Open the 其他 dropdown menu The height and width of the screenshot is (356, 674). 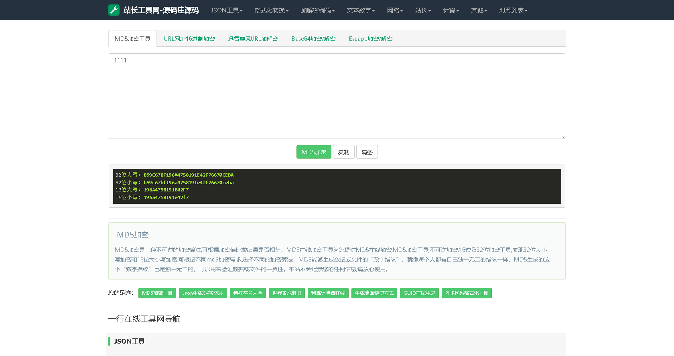(479, 10)
